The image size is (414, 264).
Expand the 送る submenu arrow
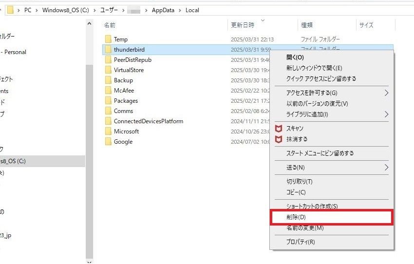point(387,168)
